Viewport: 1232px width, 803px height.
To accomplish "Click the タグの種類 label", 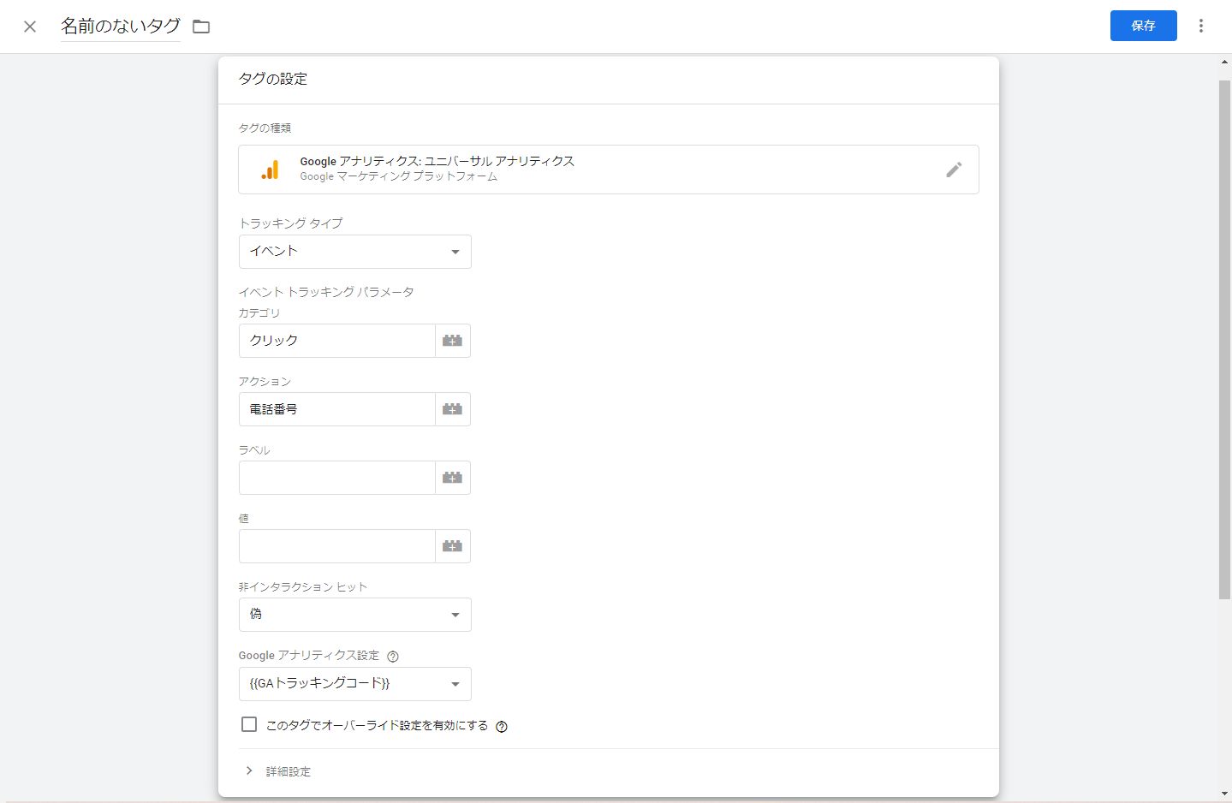I will (x=265, y=128).
